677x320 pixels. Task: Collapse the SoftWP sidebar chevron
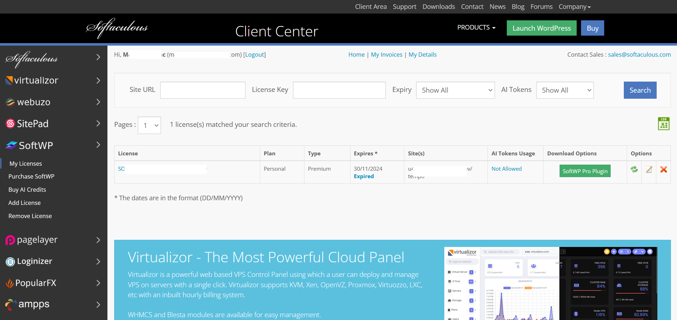(x=98, y=145)
